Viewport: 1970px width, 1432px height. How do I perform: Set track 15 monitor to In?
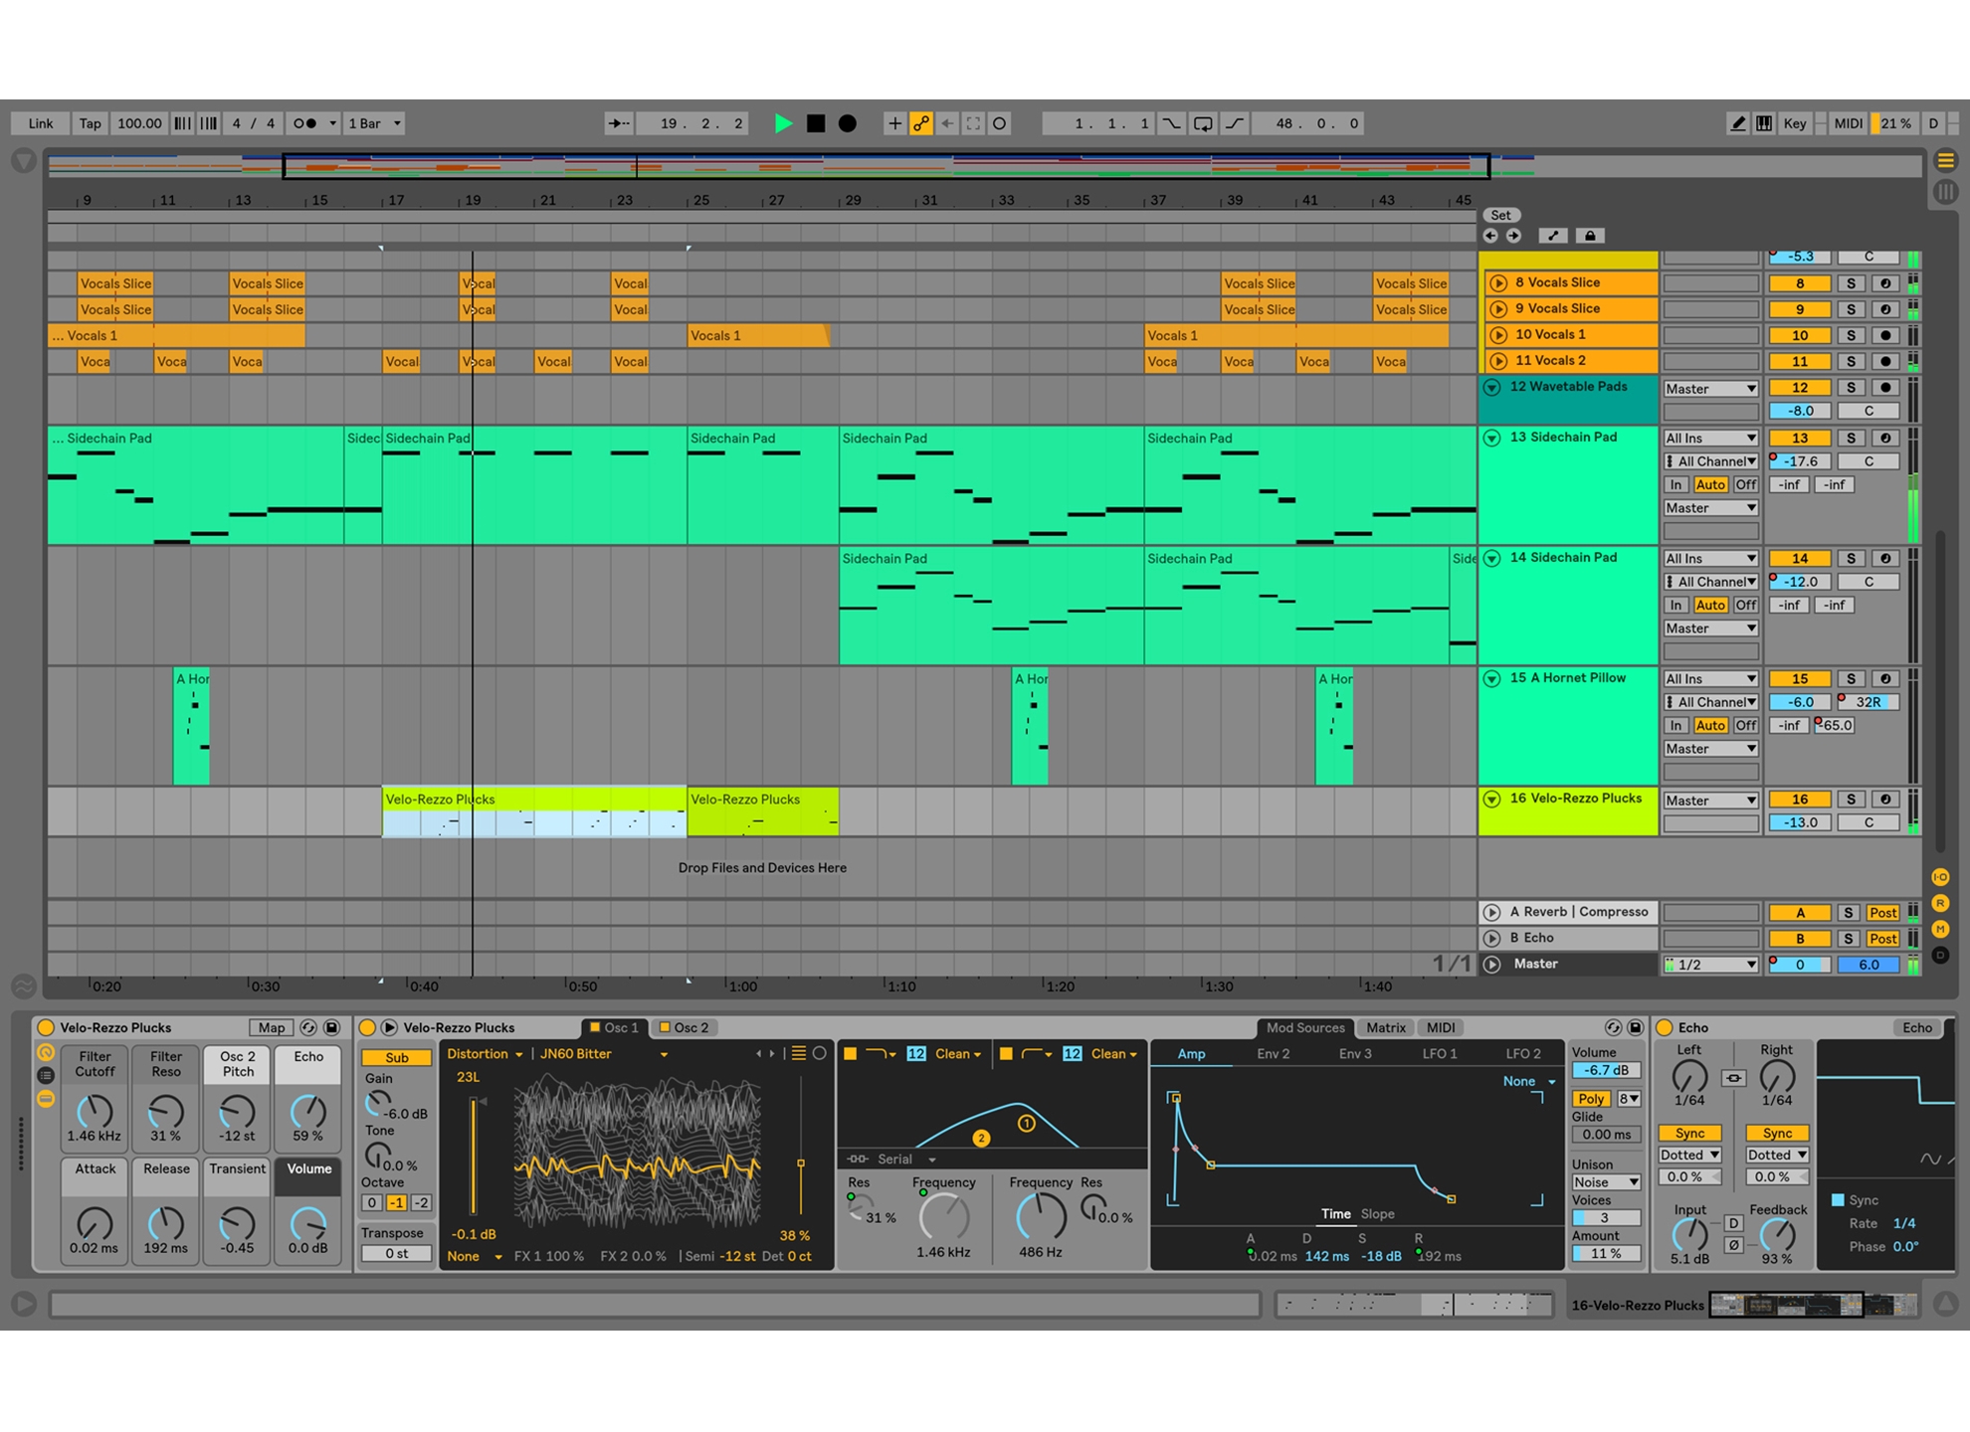1676,725
